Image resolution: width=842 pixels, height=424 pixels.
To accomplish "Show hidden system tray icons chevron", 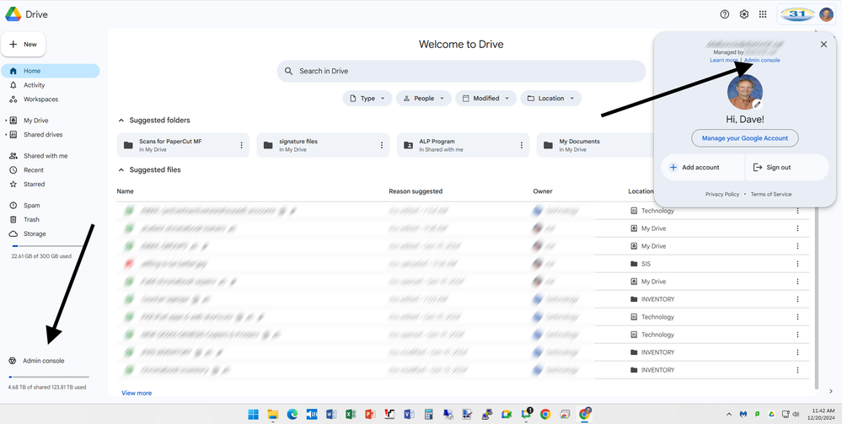I will 729,415.
